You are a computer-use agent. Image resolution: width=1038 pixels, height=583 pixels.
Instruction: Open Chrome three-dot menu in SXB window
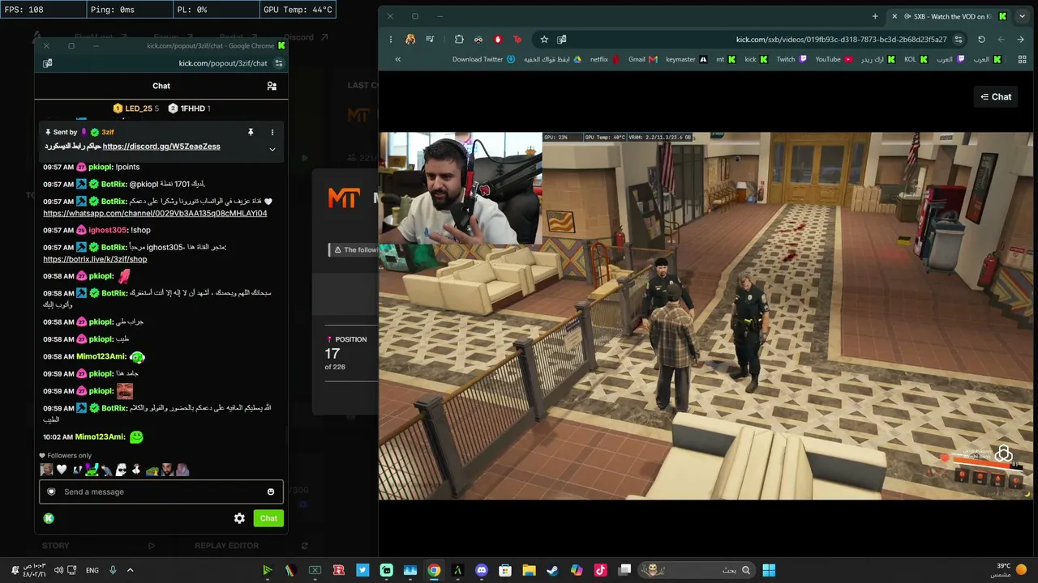[391, 39]
